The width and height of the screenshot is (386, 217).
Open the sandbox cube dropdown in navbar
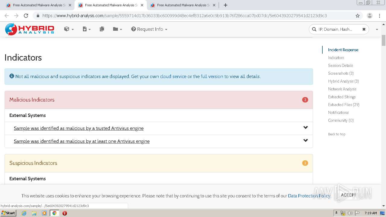(69, 29)
